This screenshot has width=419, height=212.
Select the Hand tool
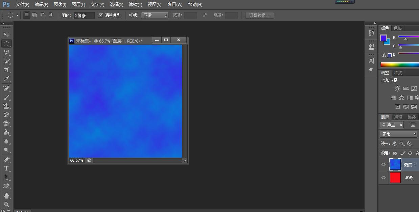click(6, 195)
